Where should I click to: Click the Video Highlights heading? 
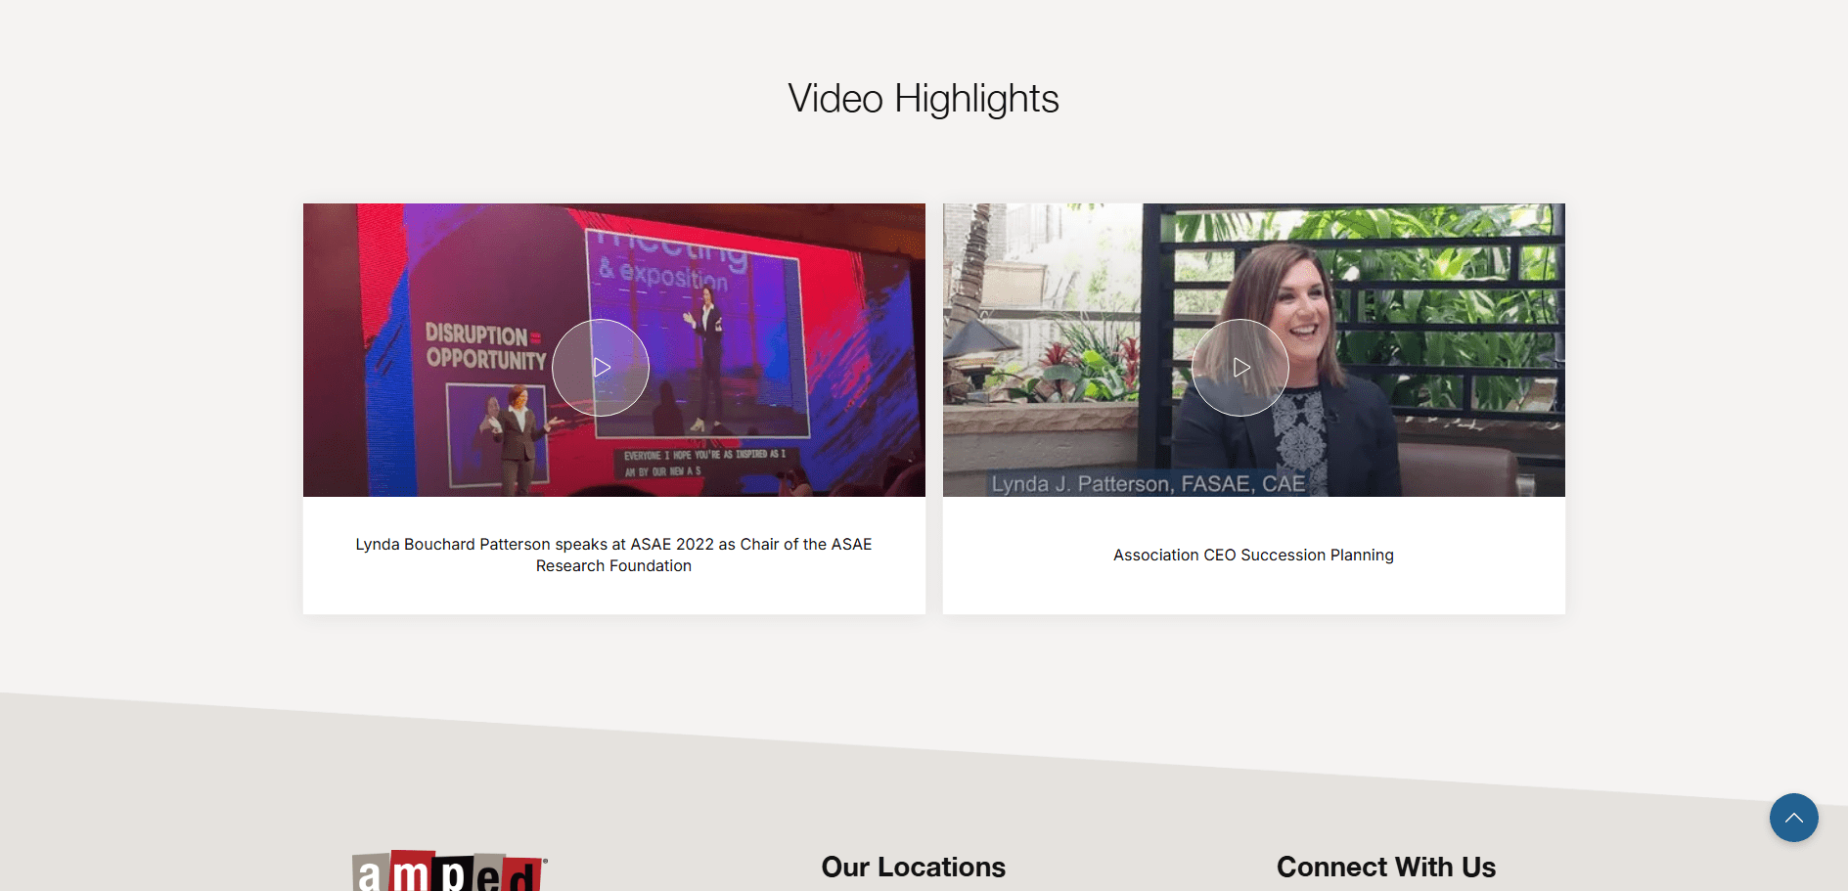[924, 99]
